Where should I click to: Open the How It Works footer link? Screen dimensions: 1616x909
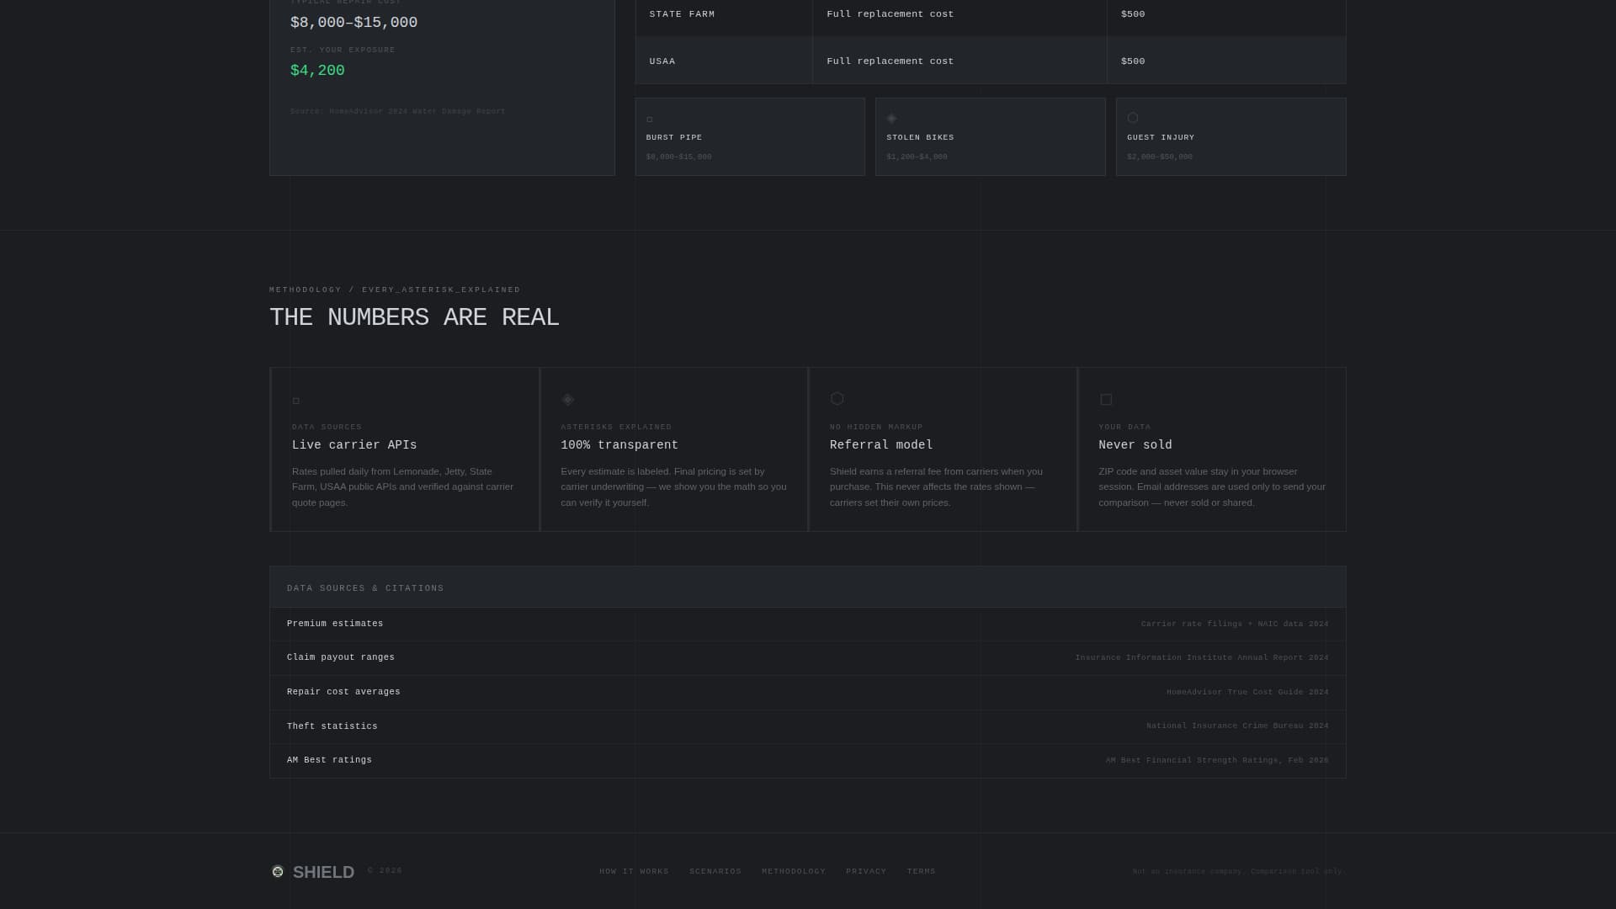634,872
